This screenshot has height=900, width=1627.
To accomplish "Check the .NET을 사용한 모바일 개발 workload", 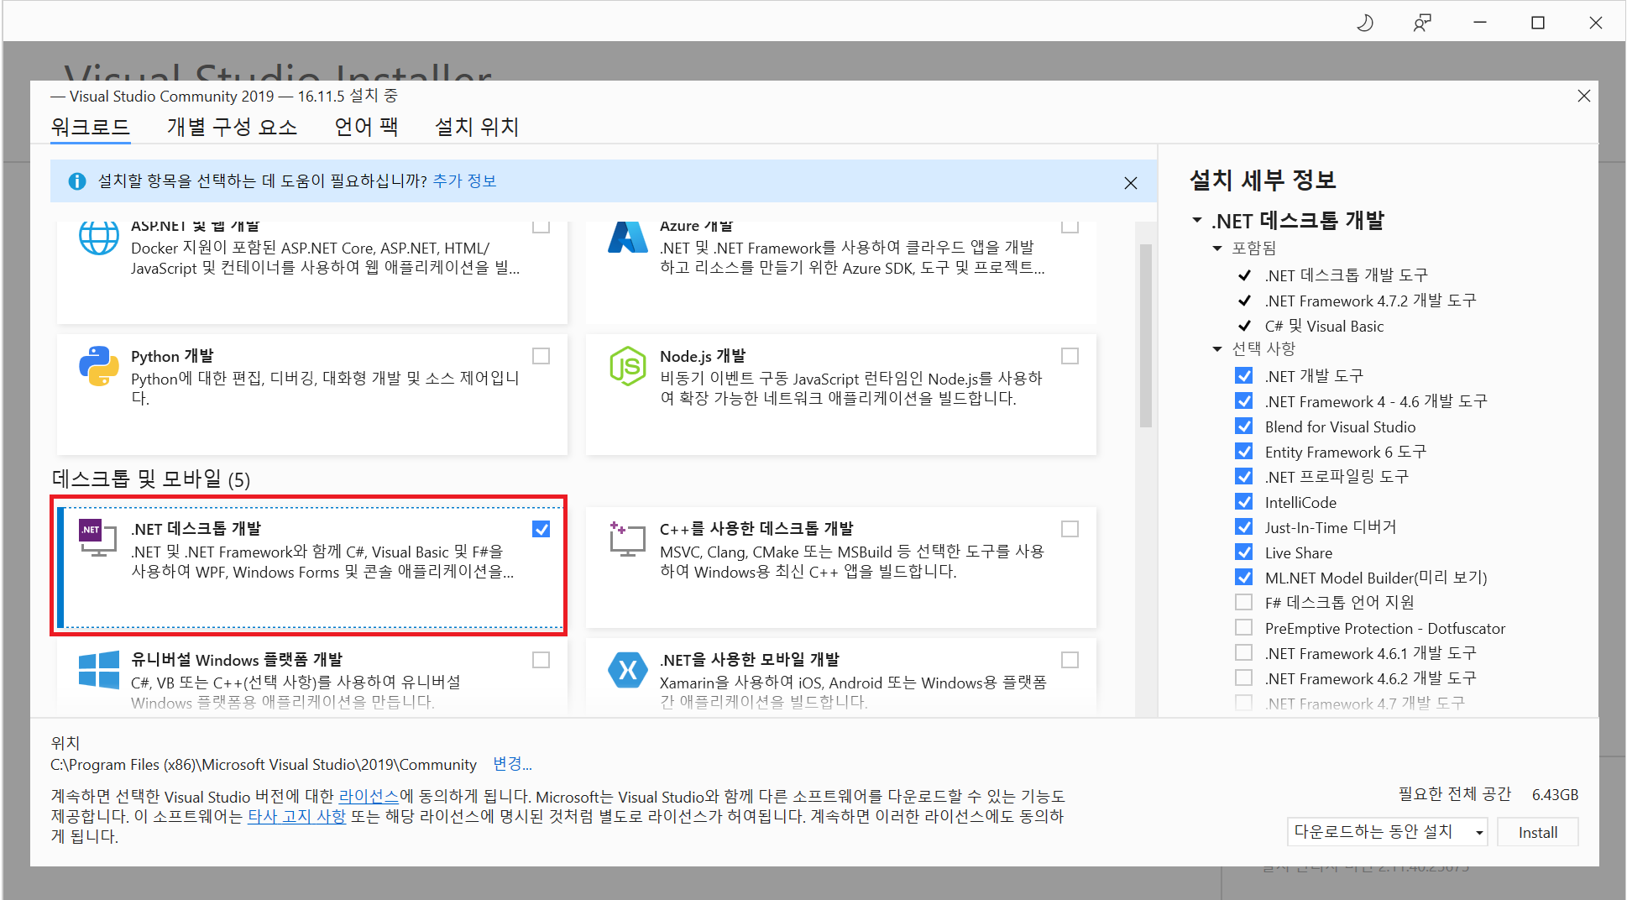I will (x=1070, y=660).
